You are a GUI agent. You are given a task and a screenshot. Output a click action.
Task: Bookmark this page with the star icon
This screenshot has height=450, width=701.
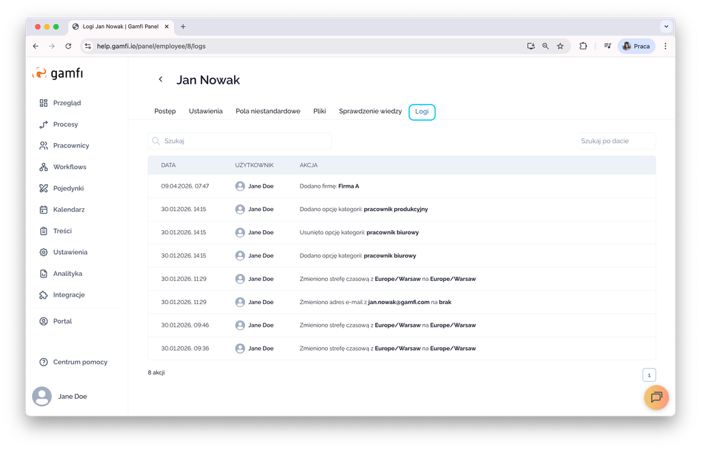pyautogui.click(x=560, y=46)
